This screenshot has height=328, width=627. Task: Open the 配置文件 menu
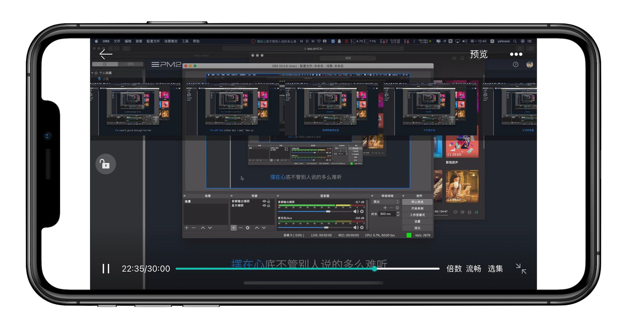tap(153, 41)
